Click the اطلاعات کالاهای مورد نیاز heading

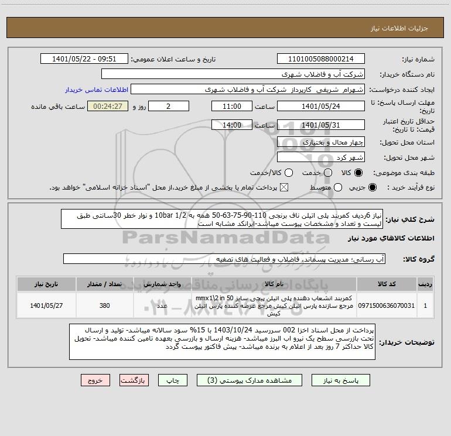pos(391,238)
